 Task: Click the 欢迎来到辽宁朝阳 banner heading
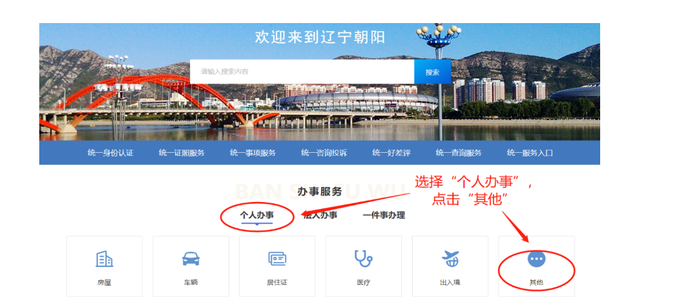click(x=320, y=37)
